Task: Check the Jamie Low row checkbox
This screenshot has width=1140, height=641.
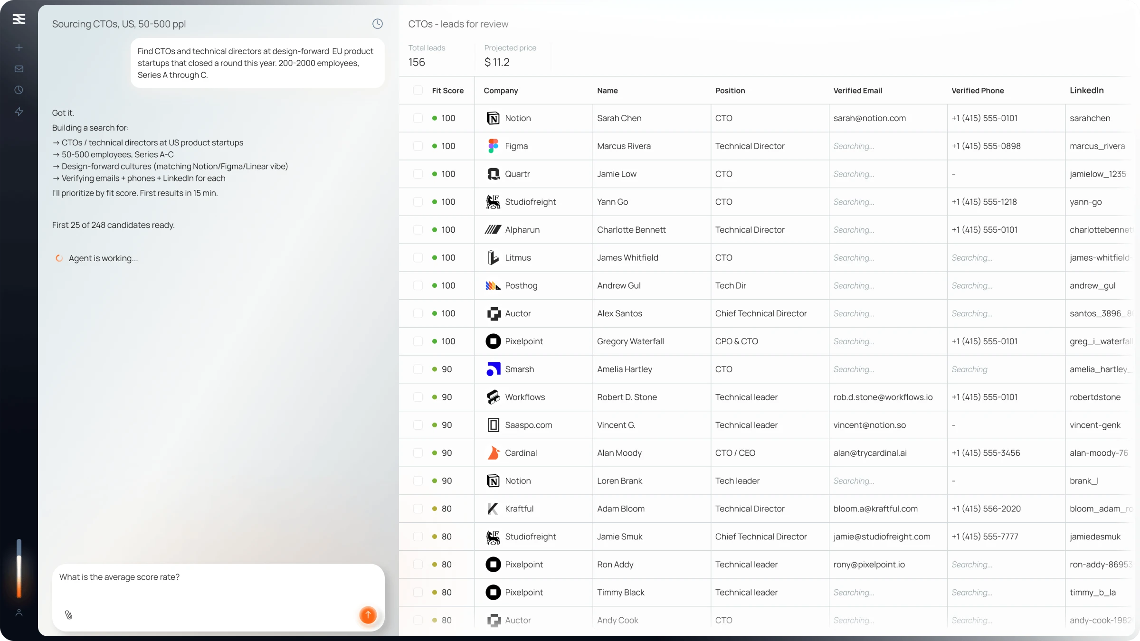Action: coord(418,174)
